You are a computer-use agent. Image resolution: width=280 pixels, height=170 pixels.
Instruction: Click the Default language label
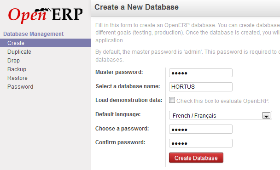pos(118,114)
